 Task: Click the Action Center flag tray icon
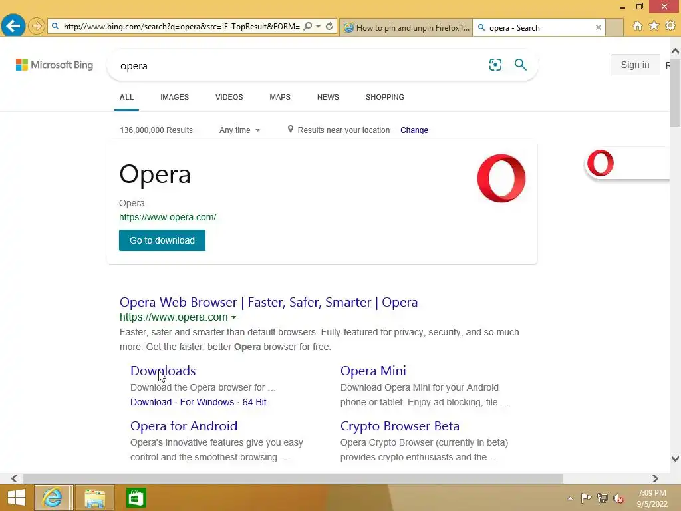point(586,498)
